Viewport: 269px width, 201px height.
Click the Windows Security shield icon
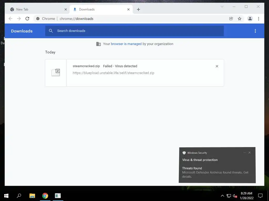(x=184, y=153)
